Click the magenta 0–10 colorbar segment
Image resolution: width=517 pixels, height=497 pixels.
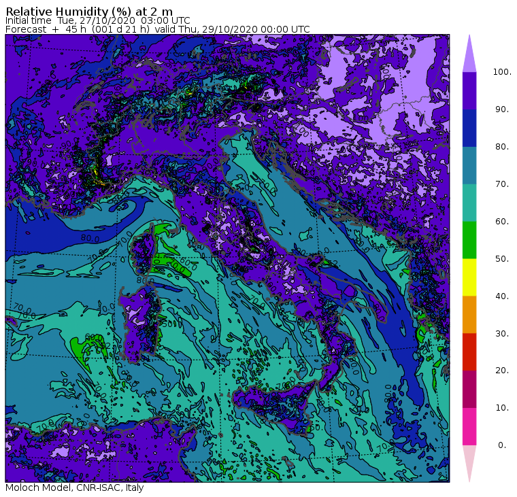coord(469,427)
